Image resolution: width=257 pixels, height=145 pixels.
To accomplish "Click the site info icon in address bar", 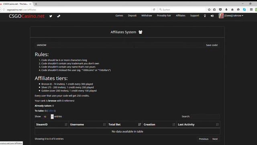I will click(4, 10).
